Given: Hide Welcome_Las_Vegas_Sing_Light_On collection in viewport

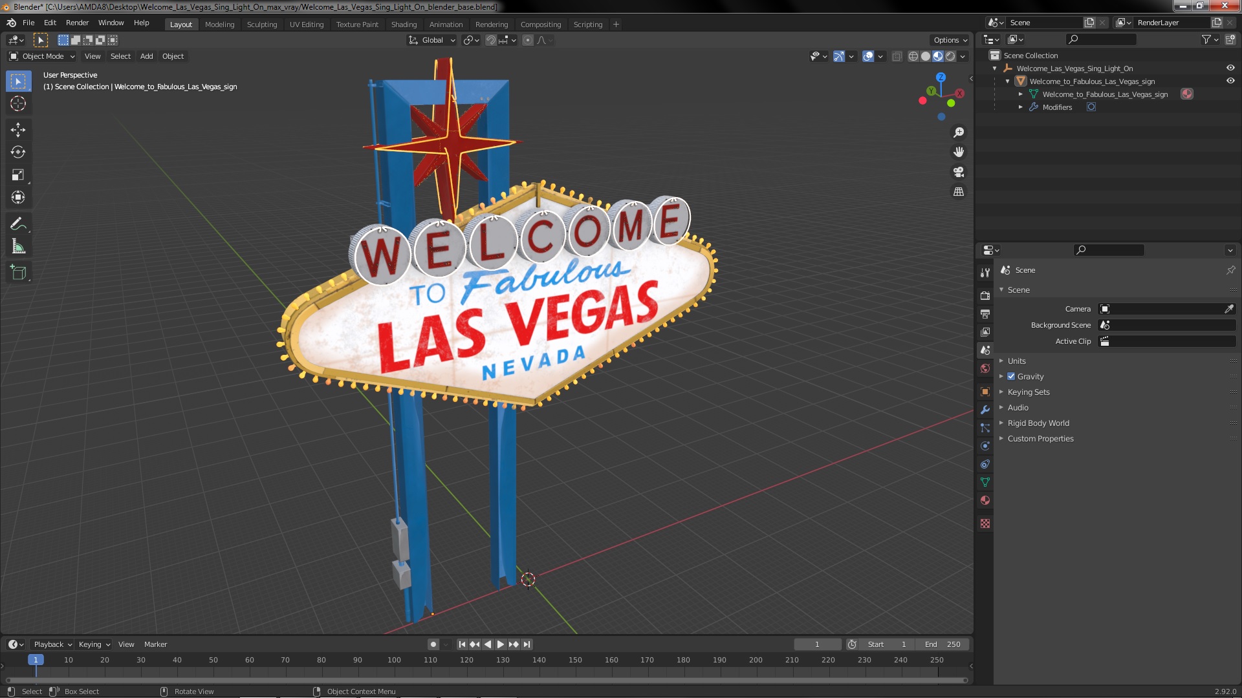Looking at the screenshot, I should point(1230,68).
